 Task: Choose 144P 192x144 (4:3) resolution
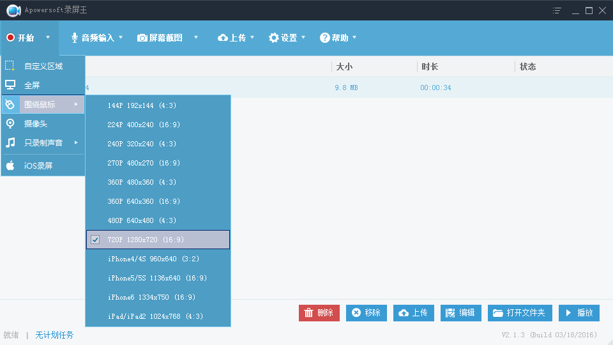158,105
